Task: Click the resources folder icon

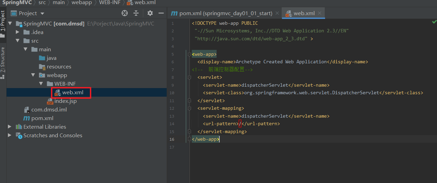Action: pyautogui.click(x=42, y=67)
